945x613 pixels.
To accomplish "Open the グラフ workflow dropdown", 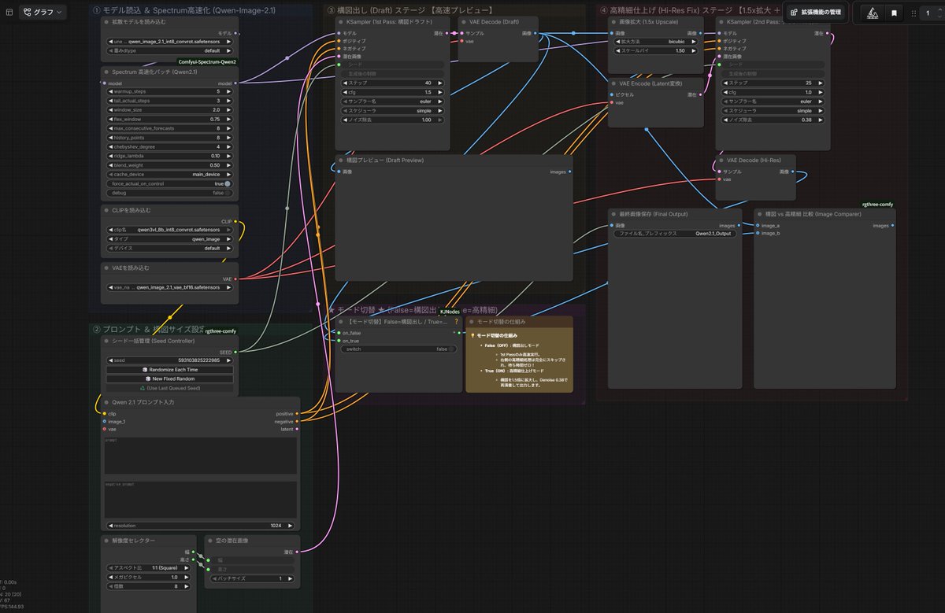I will (x=43, y=13).
